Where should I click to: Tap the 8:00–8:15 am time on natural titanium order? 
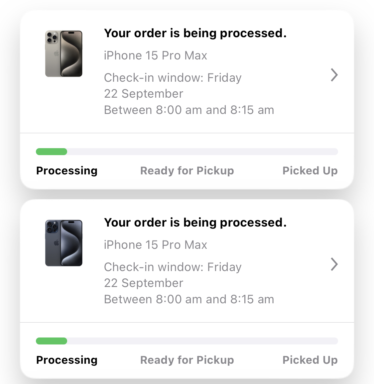(189, 110)
